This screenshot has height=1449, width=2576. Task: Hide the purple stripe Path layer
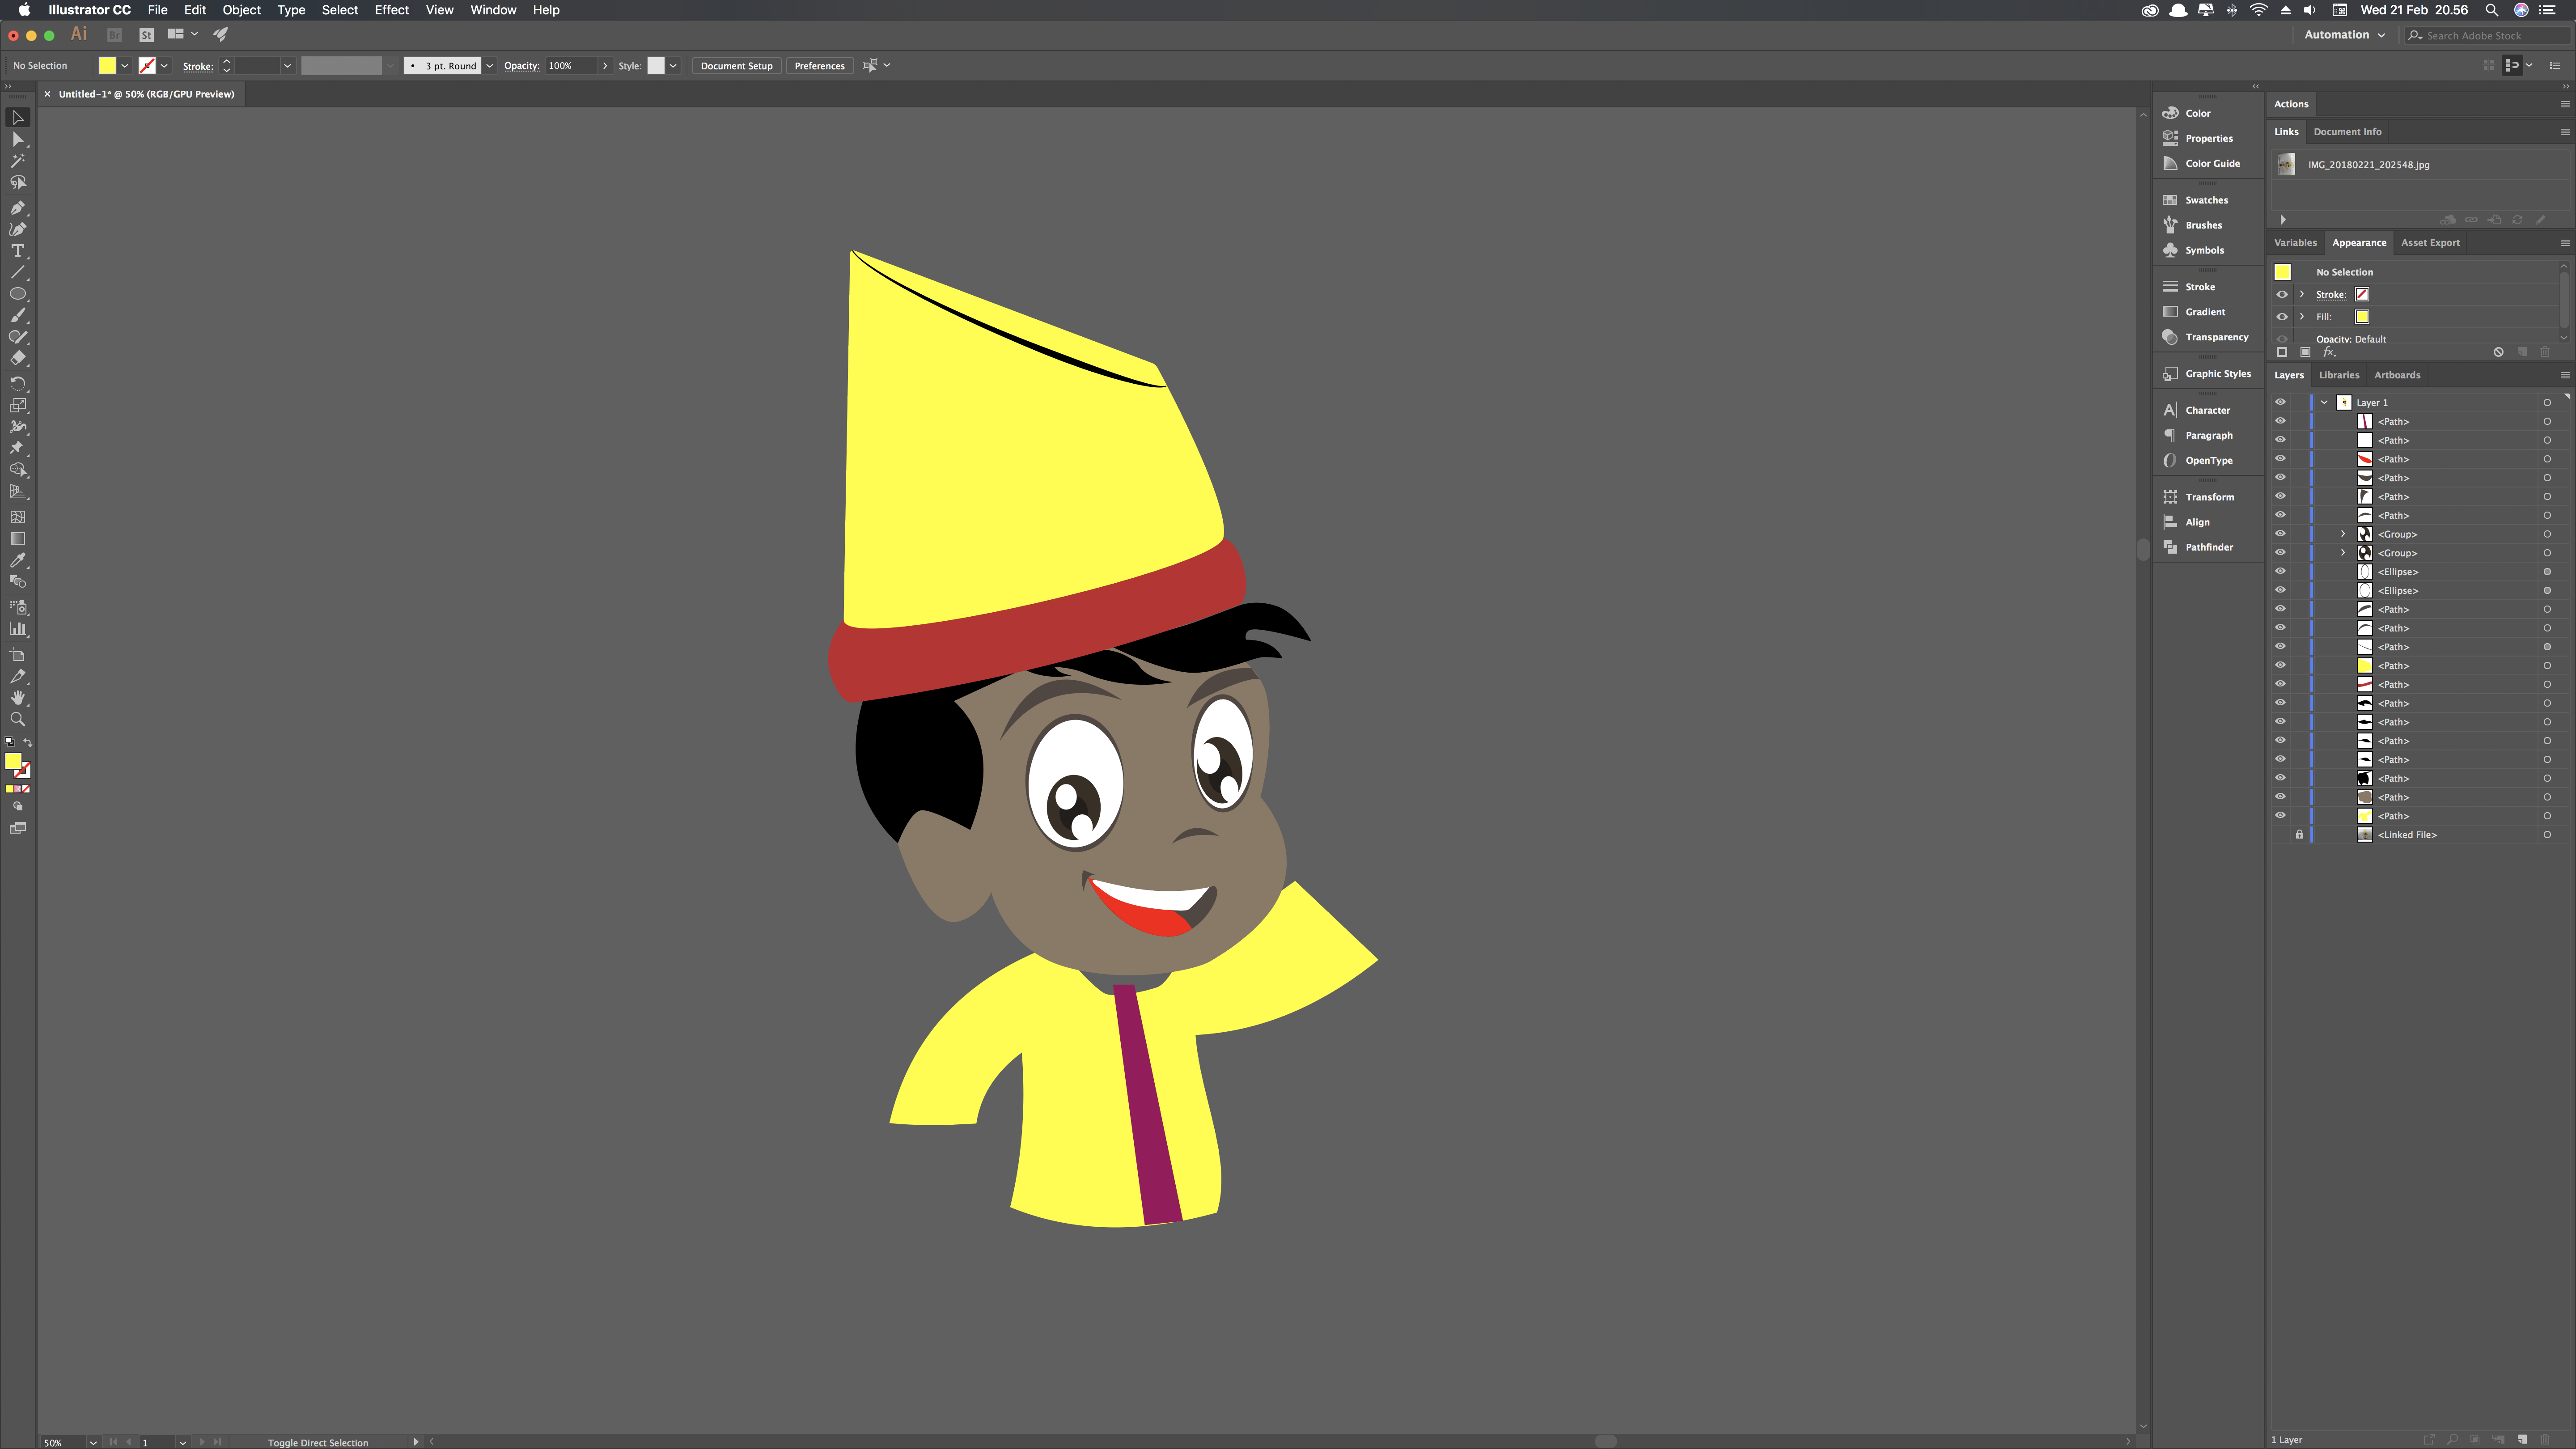[x=2280, y=421]
